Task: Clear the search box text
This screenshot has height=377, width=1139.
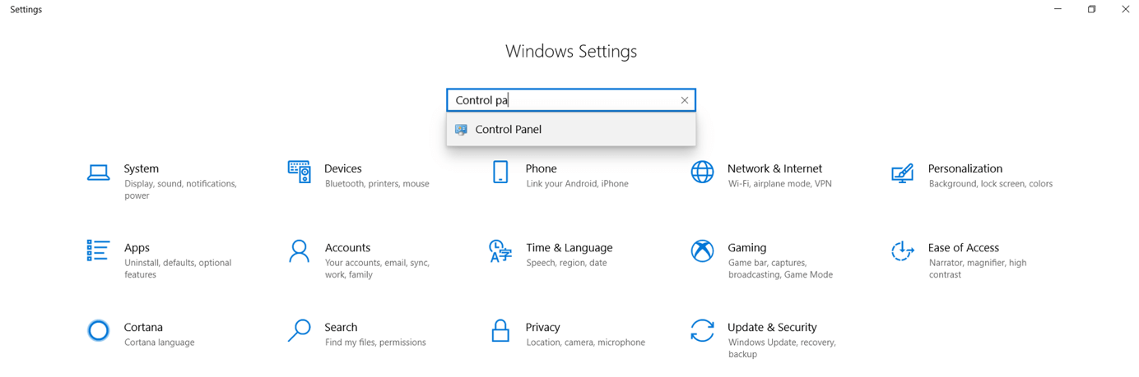Action: [684, 100]
